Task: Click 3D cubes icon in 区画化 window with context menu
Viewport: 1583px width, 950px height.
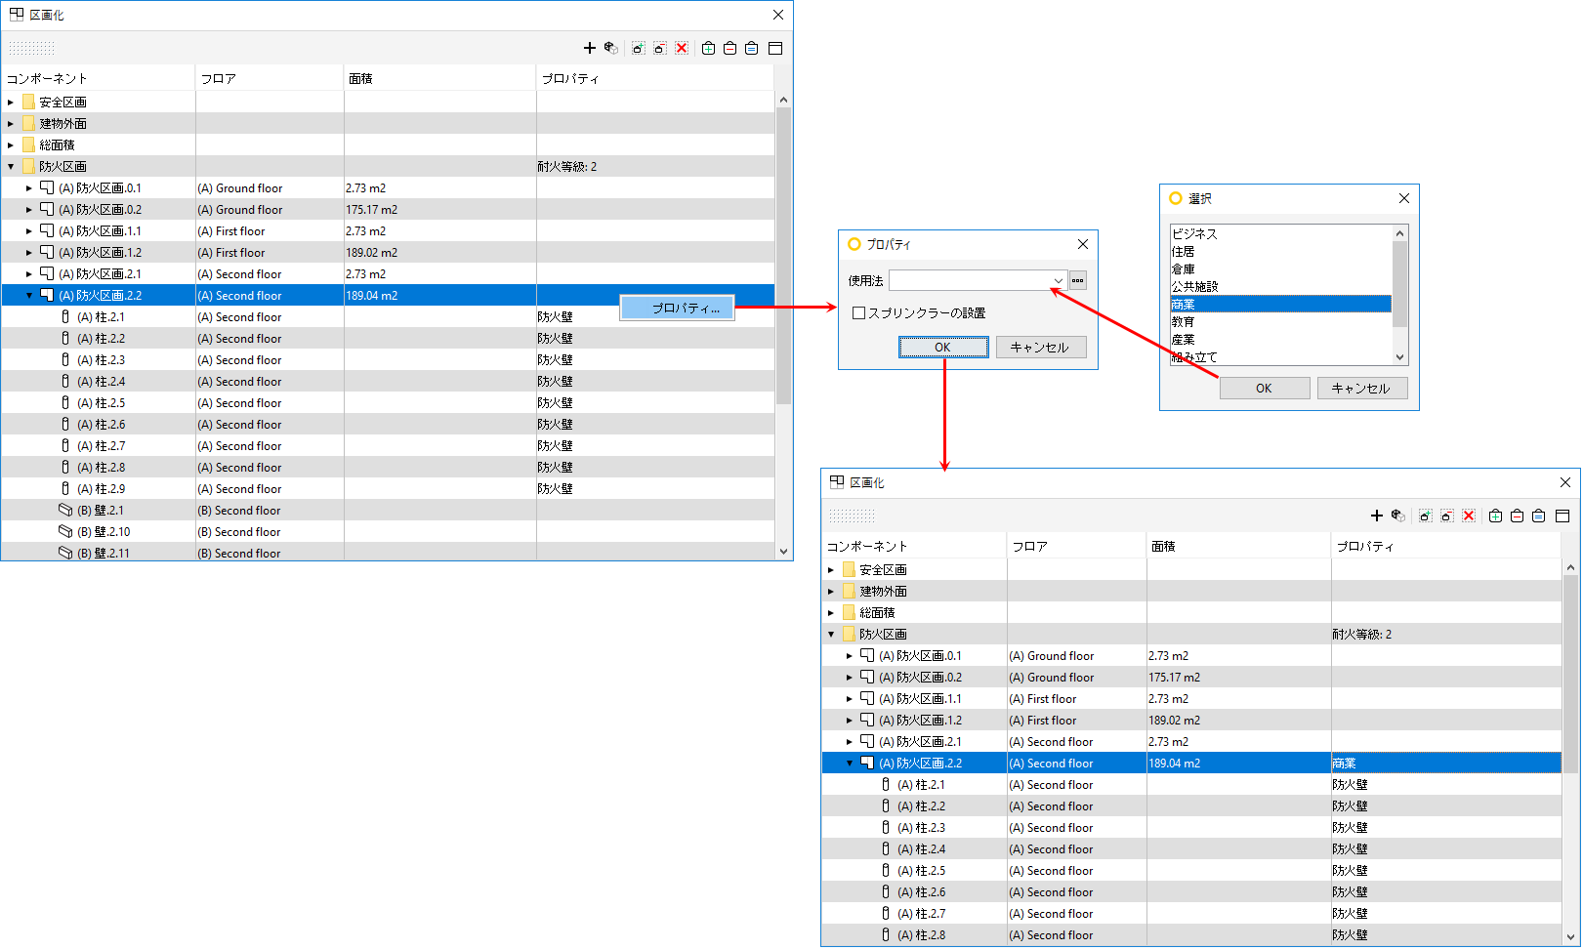Action: click(610, 48)
